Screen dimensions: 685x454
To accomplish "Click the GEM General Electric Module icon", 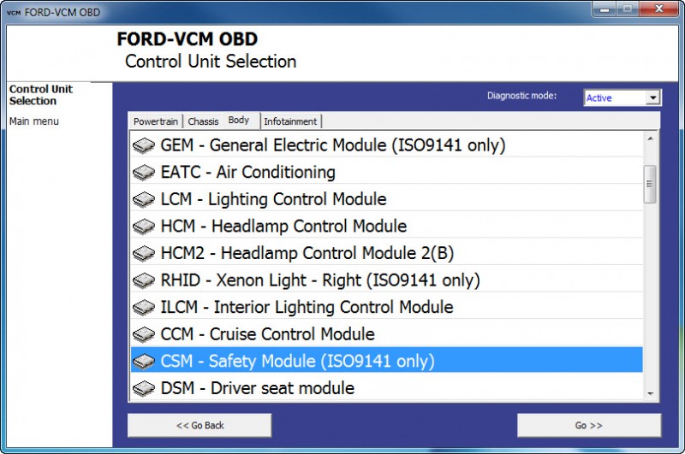I will click(x=144, y=146).
